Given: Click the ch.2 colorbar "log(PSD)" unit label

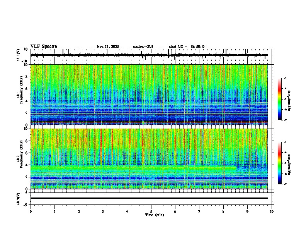Looking at the screenshot, I should 289,165.
